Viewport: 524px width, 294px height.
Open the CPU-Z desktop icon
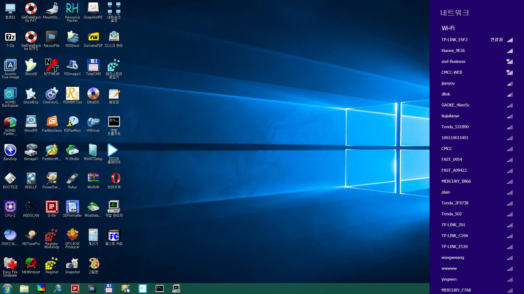[x=10, y=209]
